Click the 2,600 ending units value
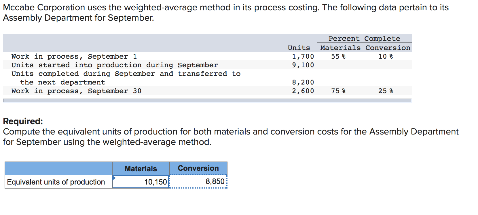This screenshot has height=215, width=478. [x=303, y=91]
